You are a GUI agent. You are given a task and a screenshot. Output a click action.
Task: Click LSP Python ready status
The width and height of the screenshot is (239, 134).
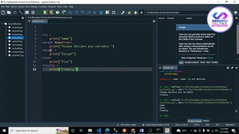coord(127,125)
